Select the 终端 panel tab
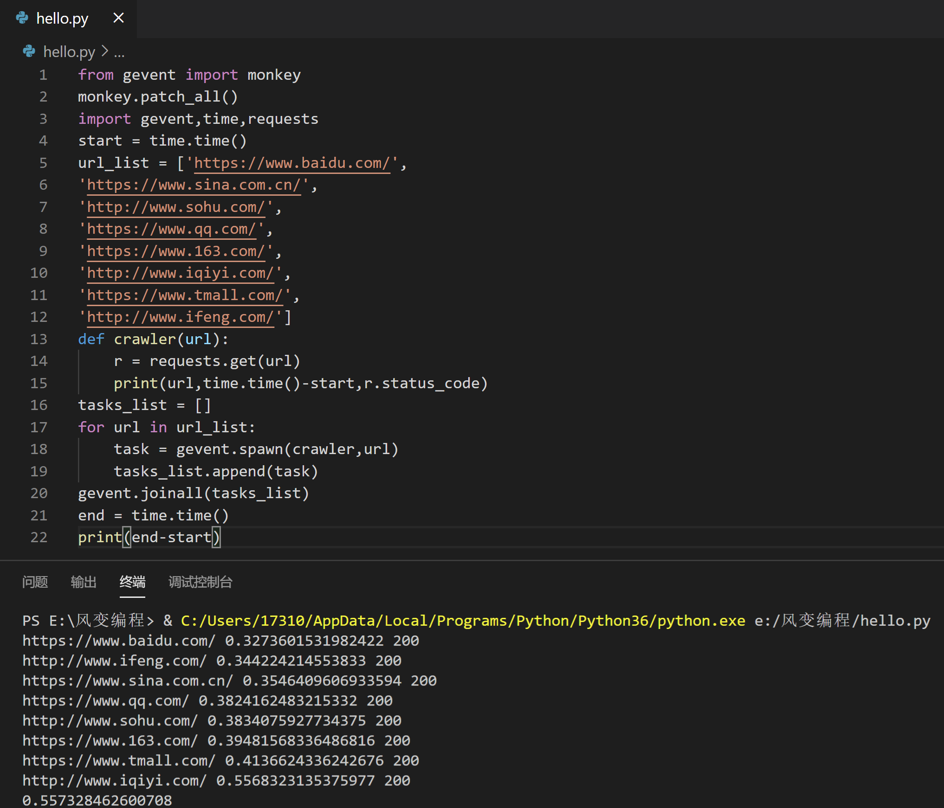The image size is (944, 808). [132, 582]
